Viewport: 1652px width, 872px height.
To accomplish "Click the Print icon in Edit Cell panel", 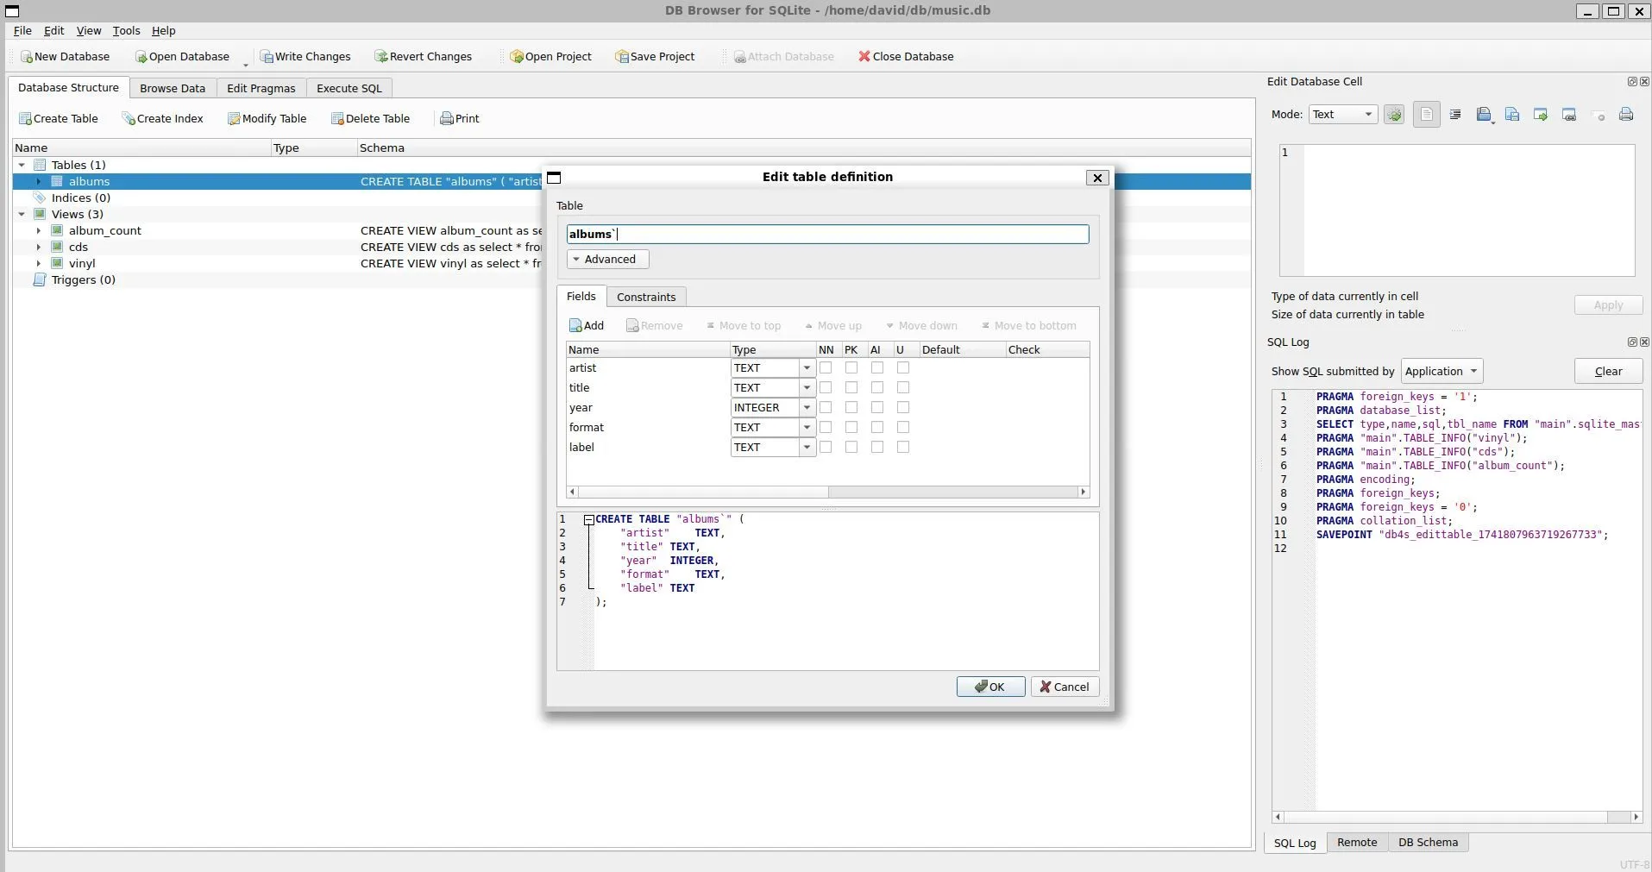I will (1625, 115).
